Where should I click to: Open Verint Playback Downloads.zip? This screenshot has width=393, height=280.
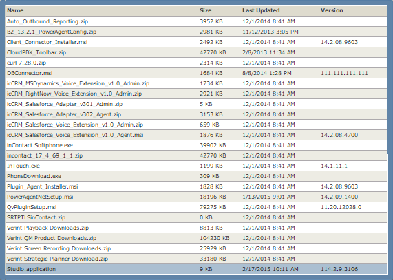pyautogui.click(x=48, y=228)
